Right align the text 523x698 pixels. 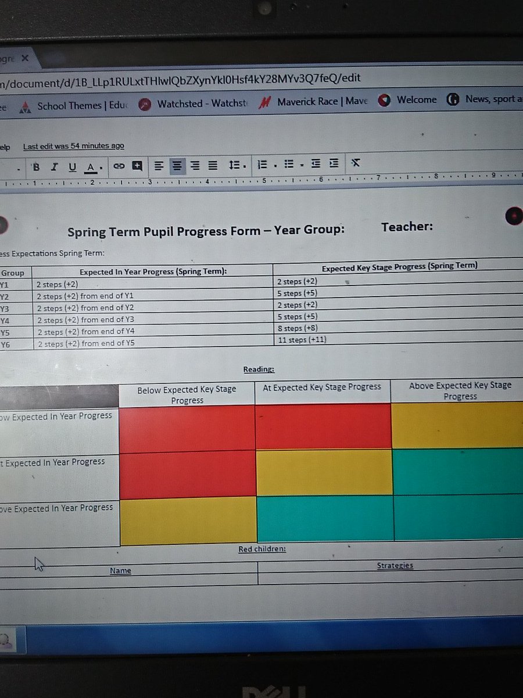pos(195,166)
